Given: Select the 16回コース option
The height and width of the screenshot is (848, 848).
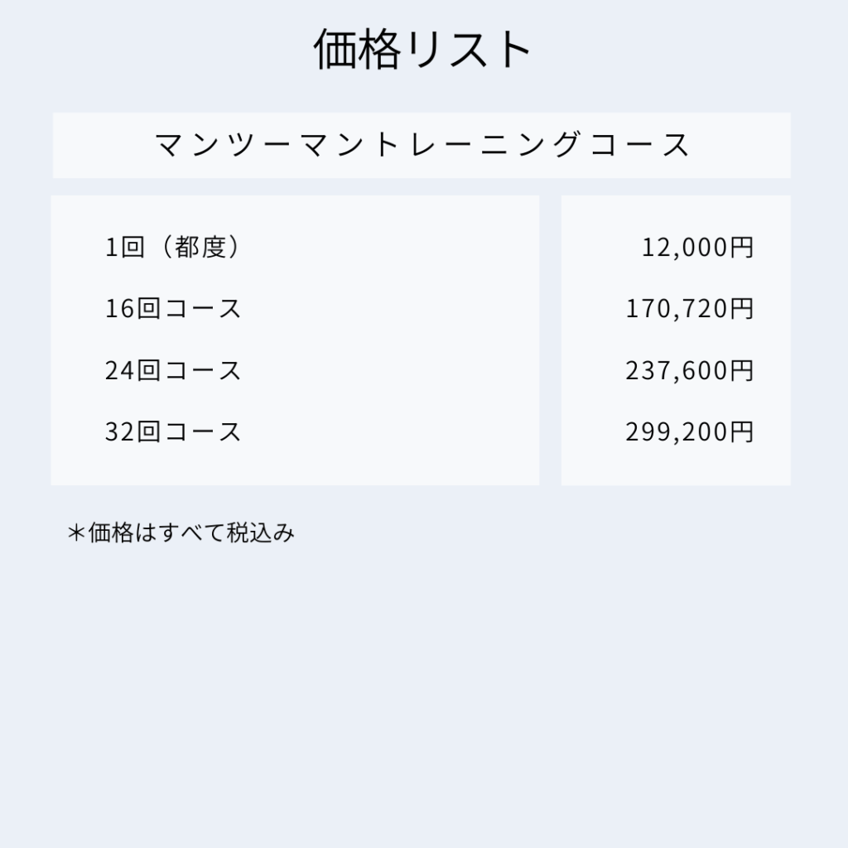Looking at the screenshot, I should coord(173,309).
